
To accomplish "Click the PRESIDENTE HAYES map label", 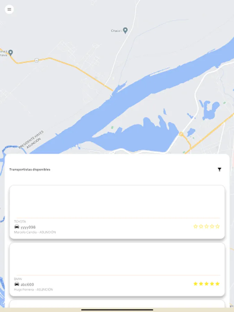I will (31, 139).
